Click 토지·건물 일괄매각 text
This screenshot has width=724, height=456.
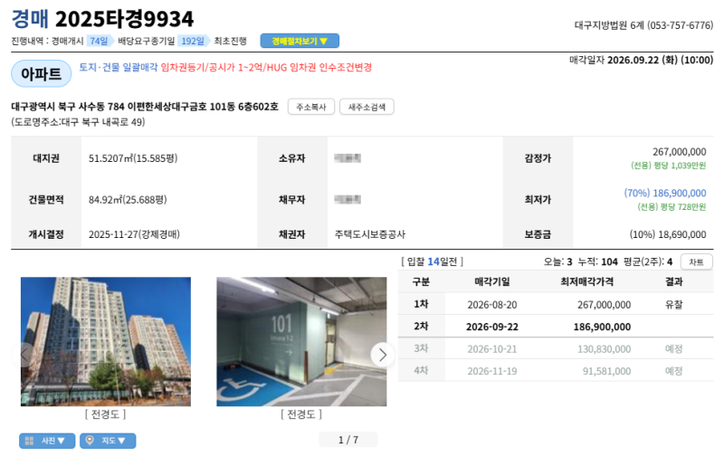tap(119, 67)
